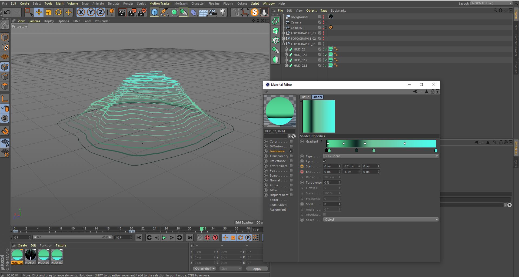Enable the Diffusion channel checkbox

click(x=291, y=146)
